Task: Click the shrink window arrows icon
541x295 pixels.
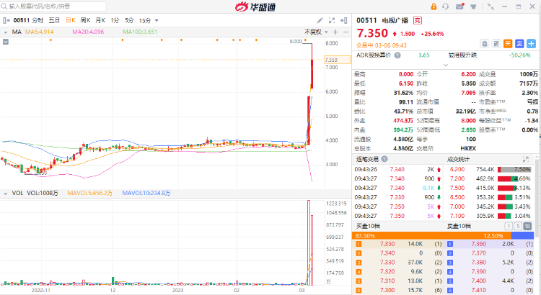Action: coord(491,6)
